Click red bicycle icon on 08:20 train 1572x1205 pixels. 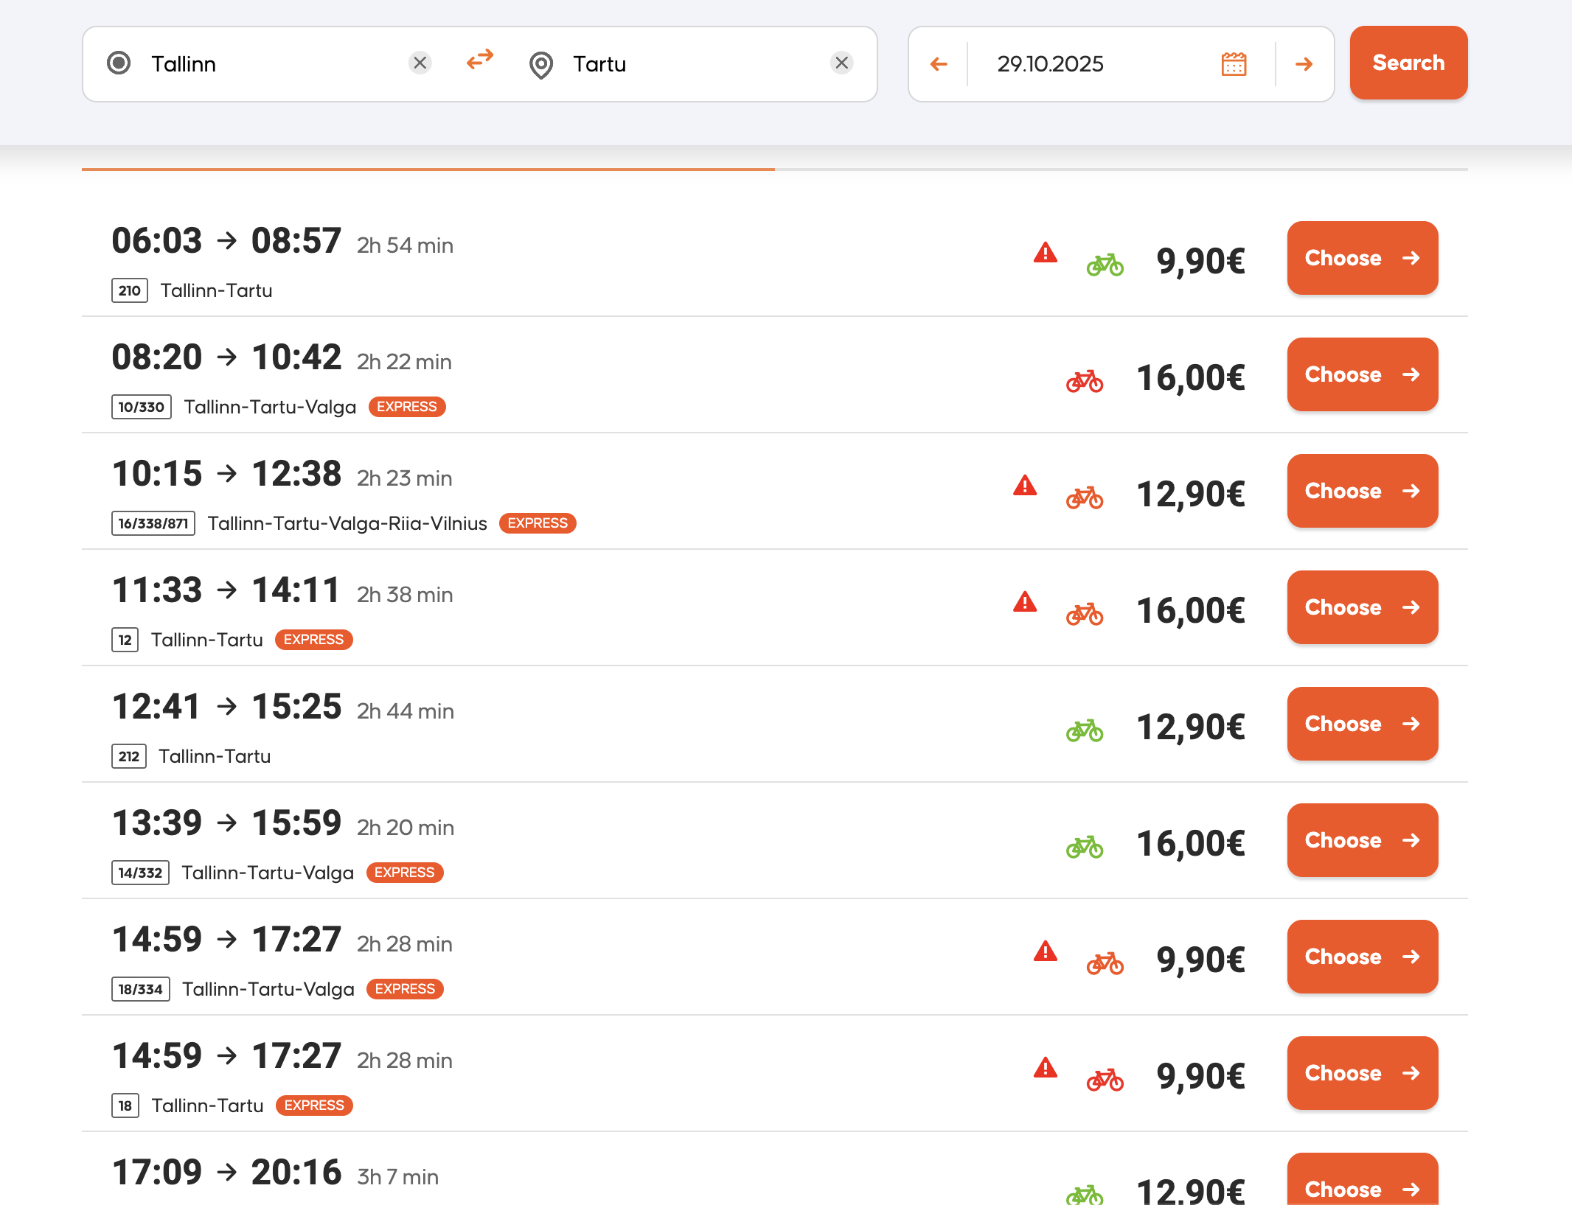[x=1085, y=381]
